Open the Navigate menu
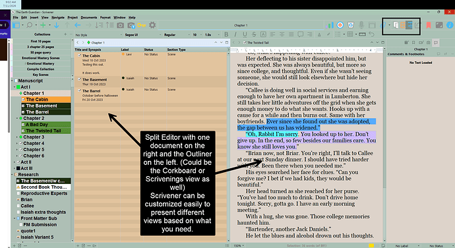Viewport: 455px width, 248px height. tap(58, 17)
